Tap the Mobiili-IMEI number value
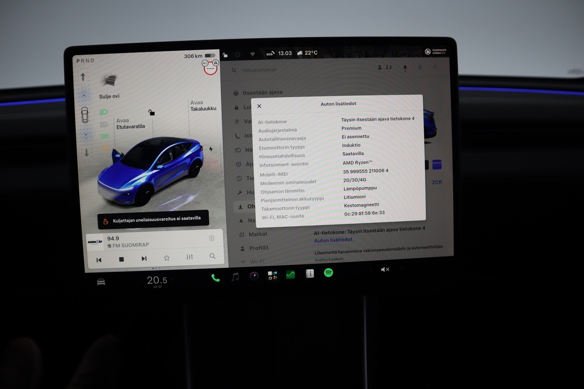 click(x=366, y=171)
